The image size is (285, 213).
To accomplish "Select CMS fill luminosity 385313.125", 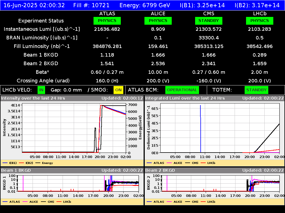I will [x=209, y=46].
